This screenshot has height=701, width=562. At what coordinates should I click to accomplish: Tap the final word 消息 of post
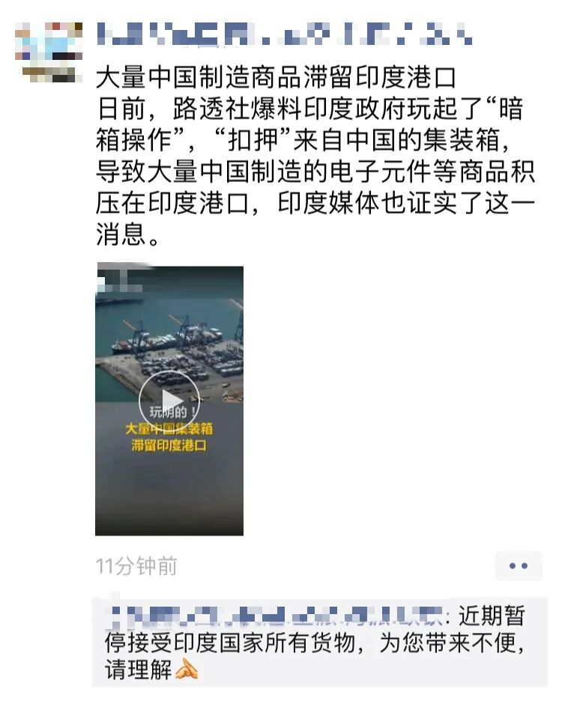click(x=121, y=234)
